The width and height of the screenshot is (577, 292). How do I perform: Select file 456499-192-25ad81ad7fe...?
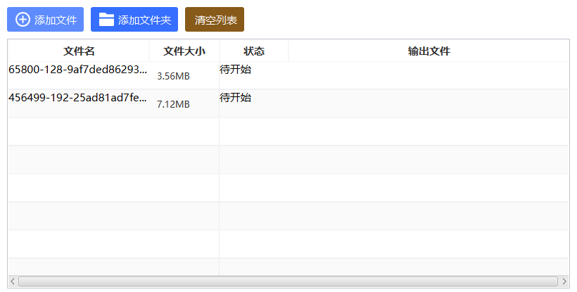(77, 98)
